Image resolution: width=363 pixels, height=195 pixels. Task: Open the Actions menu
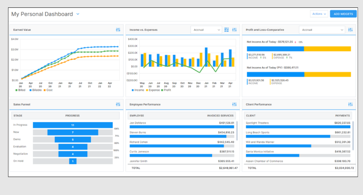point(319,14)
